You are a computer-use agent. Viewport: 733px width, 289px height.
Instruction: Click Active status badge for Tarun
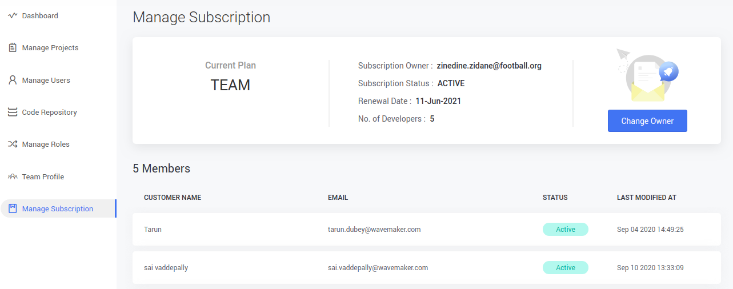[565, 230]
